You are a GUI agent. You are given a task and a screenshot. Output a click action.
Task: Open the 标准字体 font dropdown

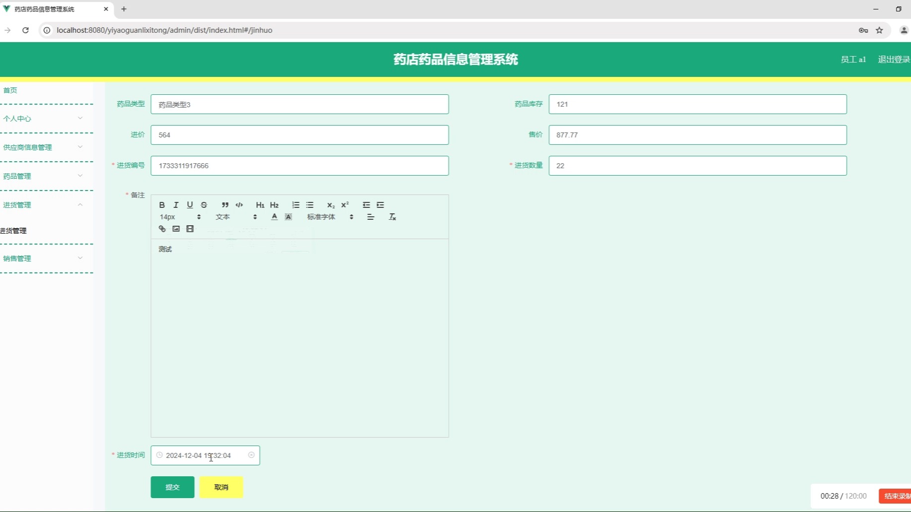[x=330, y=217]
